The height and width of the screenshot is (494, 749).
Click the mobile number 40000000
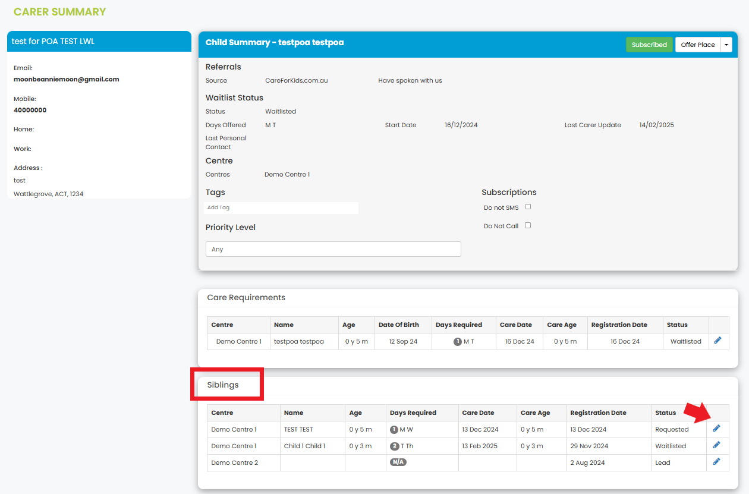point(30,110)
